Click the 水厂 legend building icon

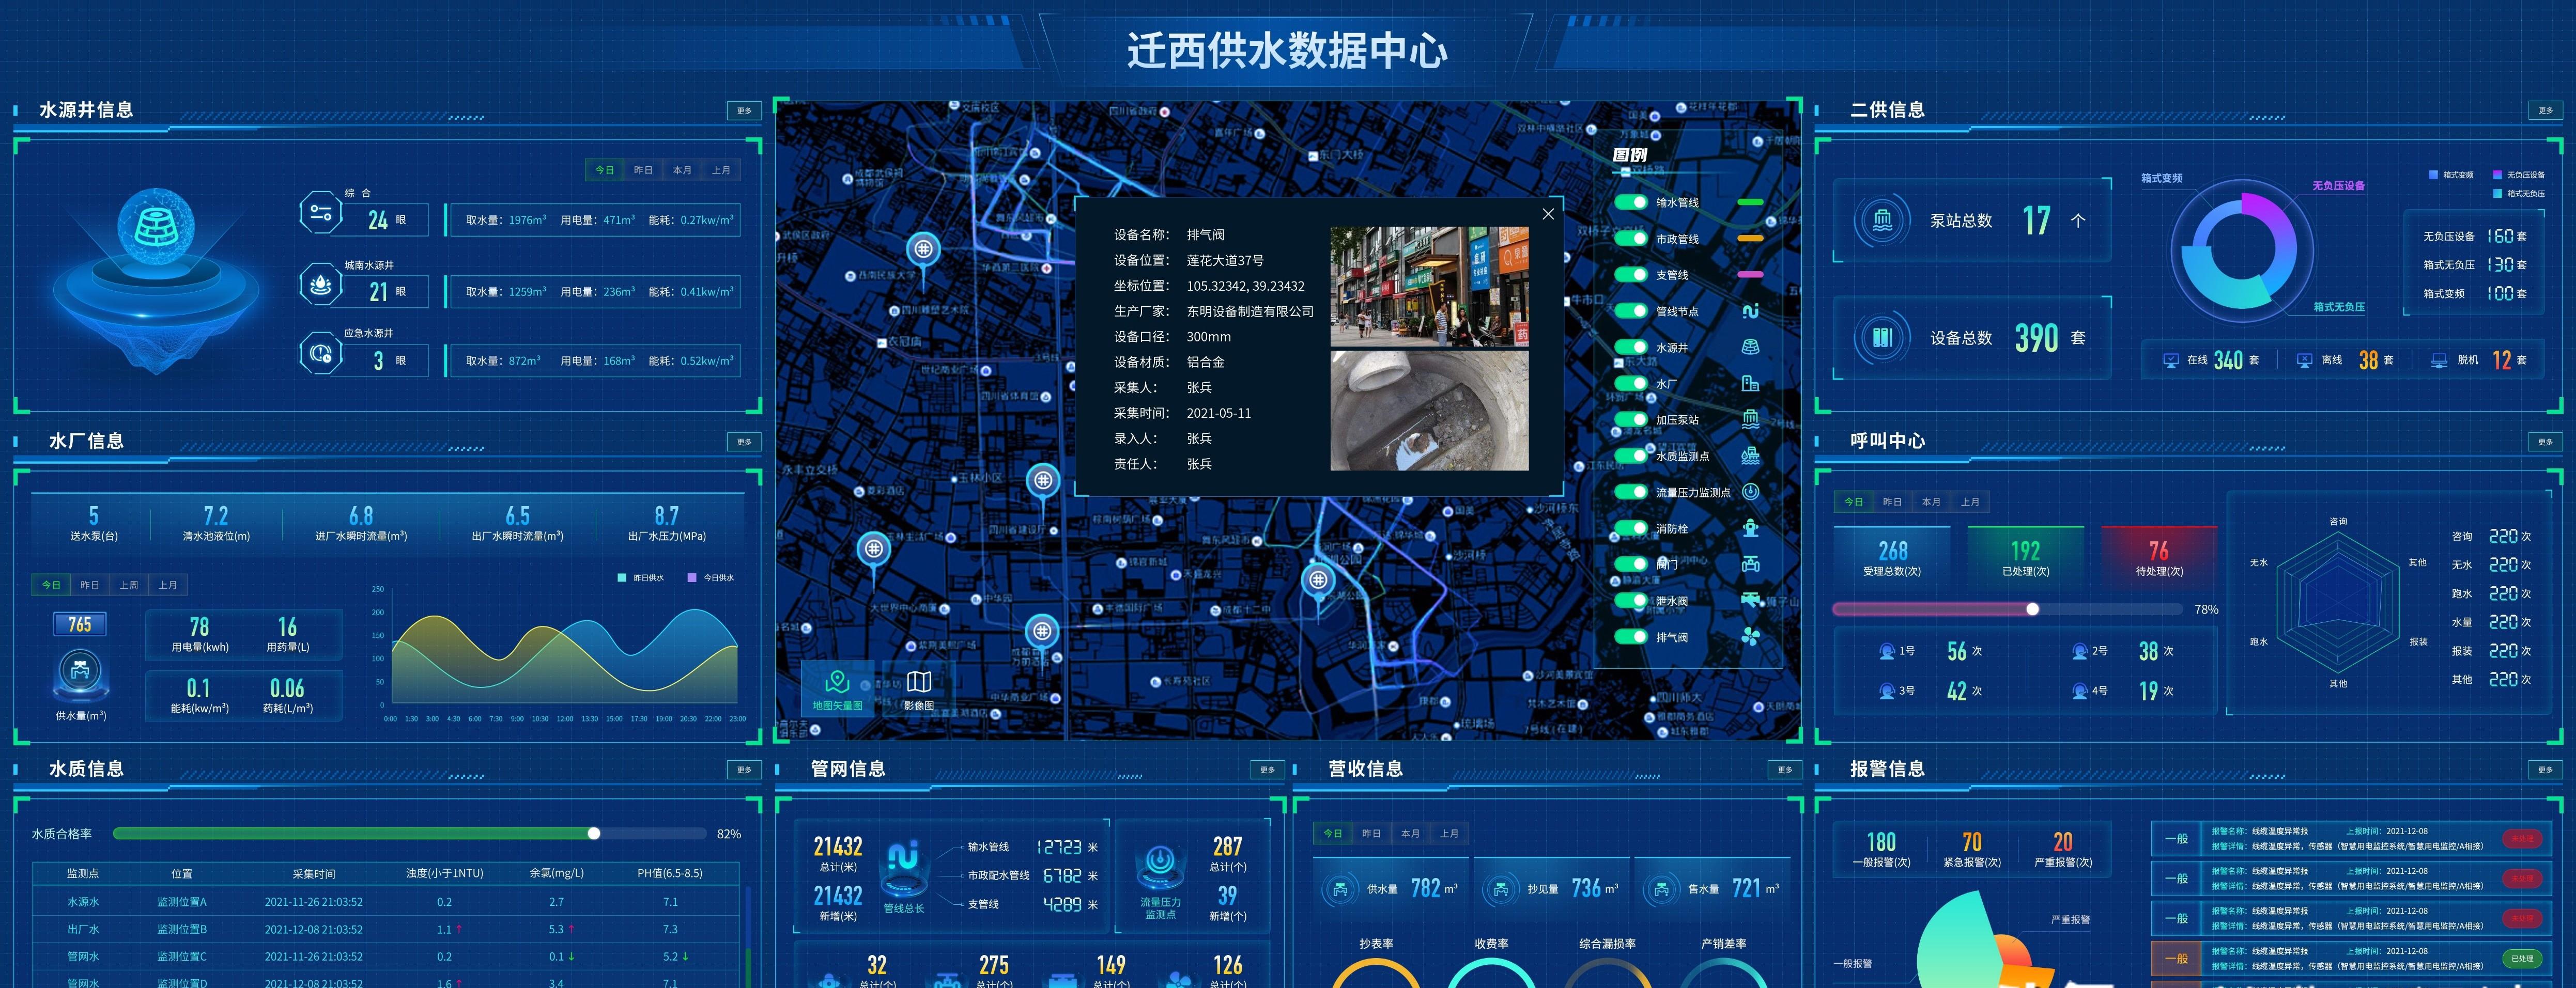pyautogui.click(x=1750, y=384)
